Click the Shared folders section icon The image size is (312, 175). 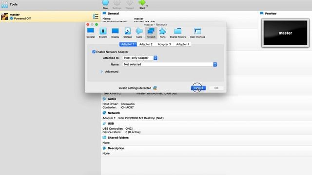(104, 137)
